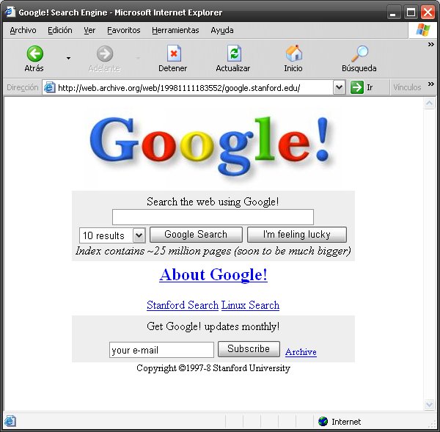Maximize the Internet Explorer window

click(x=411, y=12)
